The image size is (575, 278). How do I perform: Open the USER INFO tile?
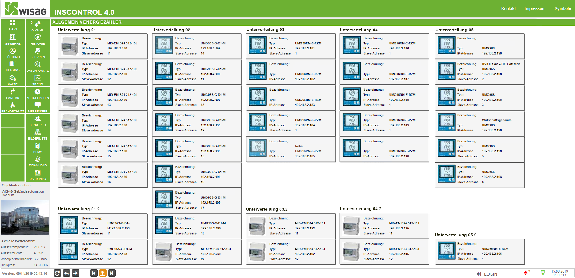tap(38, 175)
